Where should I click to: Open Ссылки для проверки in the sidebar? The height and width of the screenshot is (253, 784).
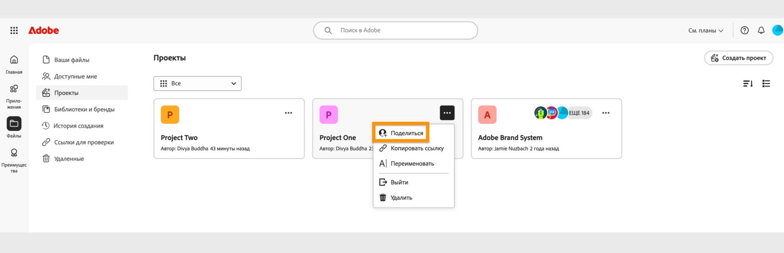[82, 142]
